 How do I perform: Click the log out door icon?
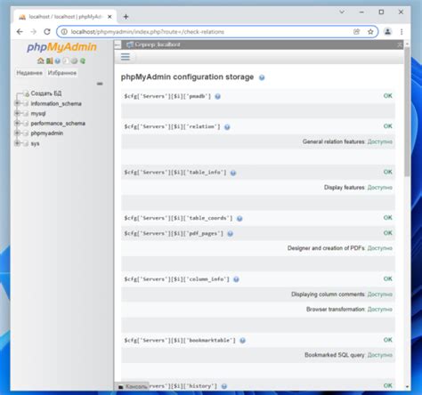pos(49,60)
